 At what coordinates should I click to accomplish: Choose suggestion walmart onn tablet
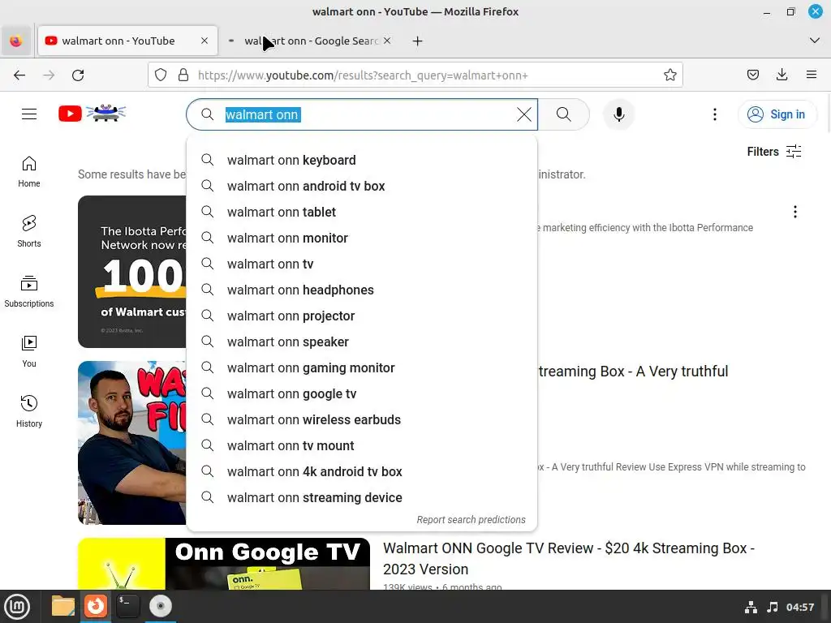point(362,212)
